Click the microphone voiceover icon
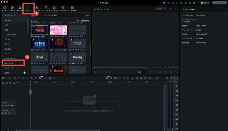Viewport: 228px width, 131px height. click(x=133, y=78)
